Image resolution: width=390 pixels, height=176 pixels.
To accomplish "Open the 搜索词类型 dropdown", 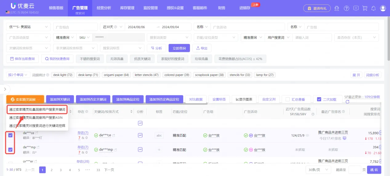I will point(169,37).
